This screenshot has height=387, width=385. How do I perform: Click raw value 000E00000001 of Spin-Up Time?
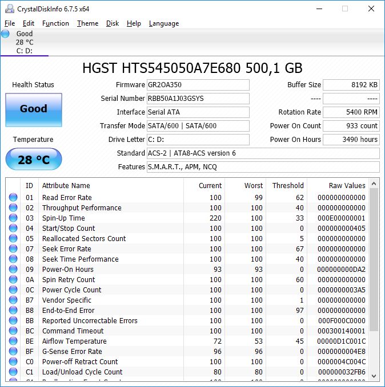(342, 218)
